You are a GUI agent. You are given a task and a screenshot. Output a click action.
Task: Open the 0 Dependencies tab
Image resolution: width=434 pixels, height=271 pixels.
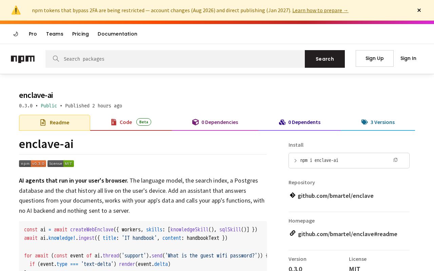pyautogui.click(x=215, y=122)
